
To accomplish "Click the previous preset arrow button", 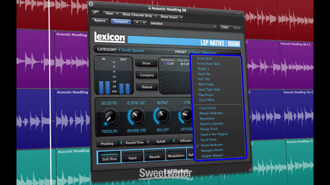I will click(137, 22).
